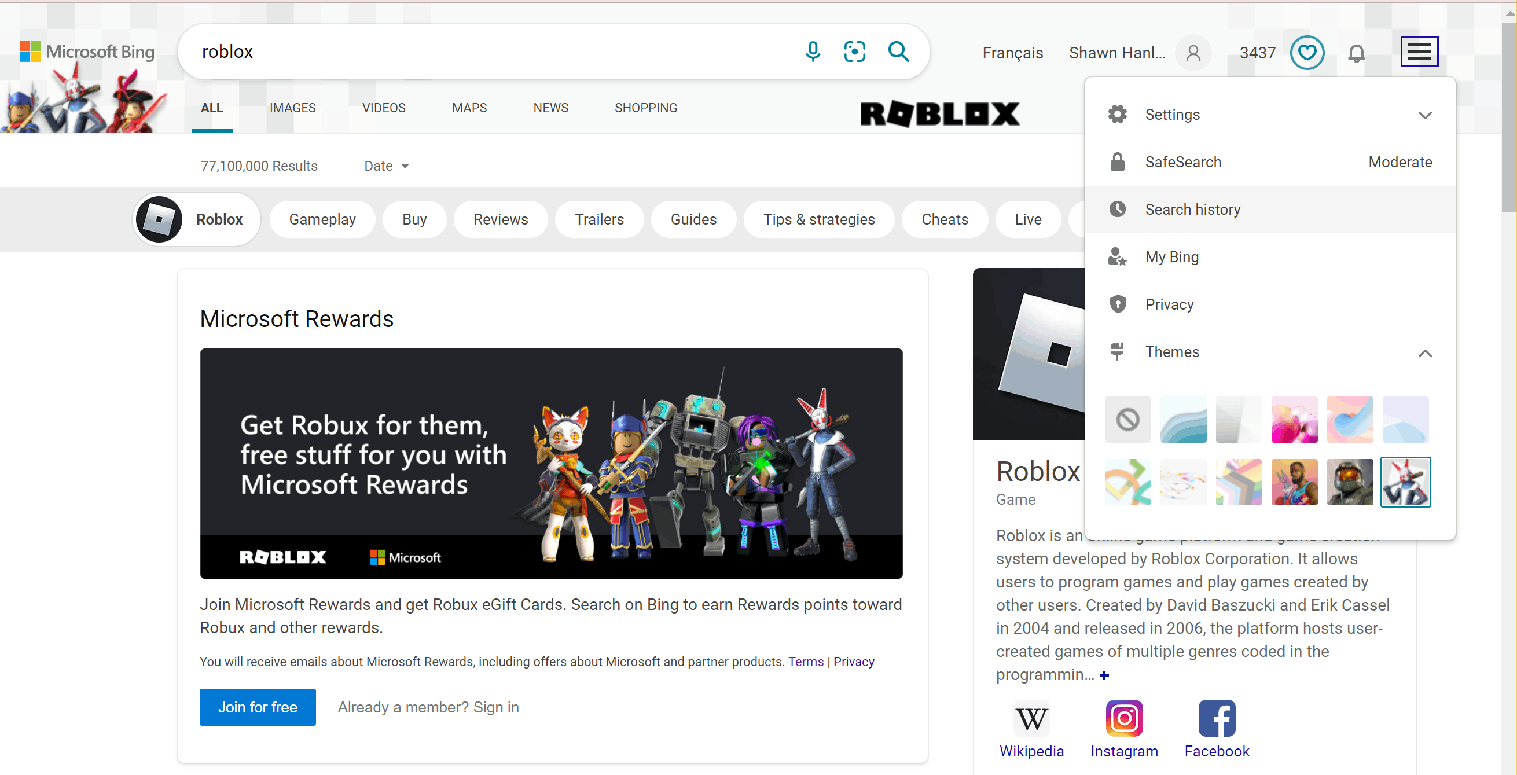Click the Microsoft Rewards heart icon
The height and width of the screenshot is (775, 1517).
[1309, 52]
